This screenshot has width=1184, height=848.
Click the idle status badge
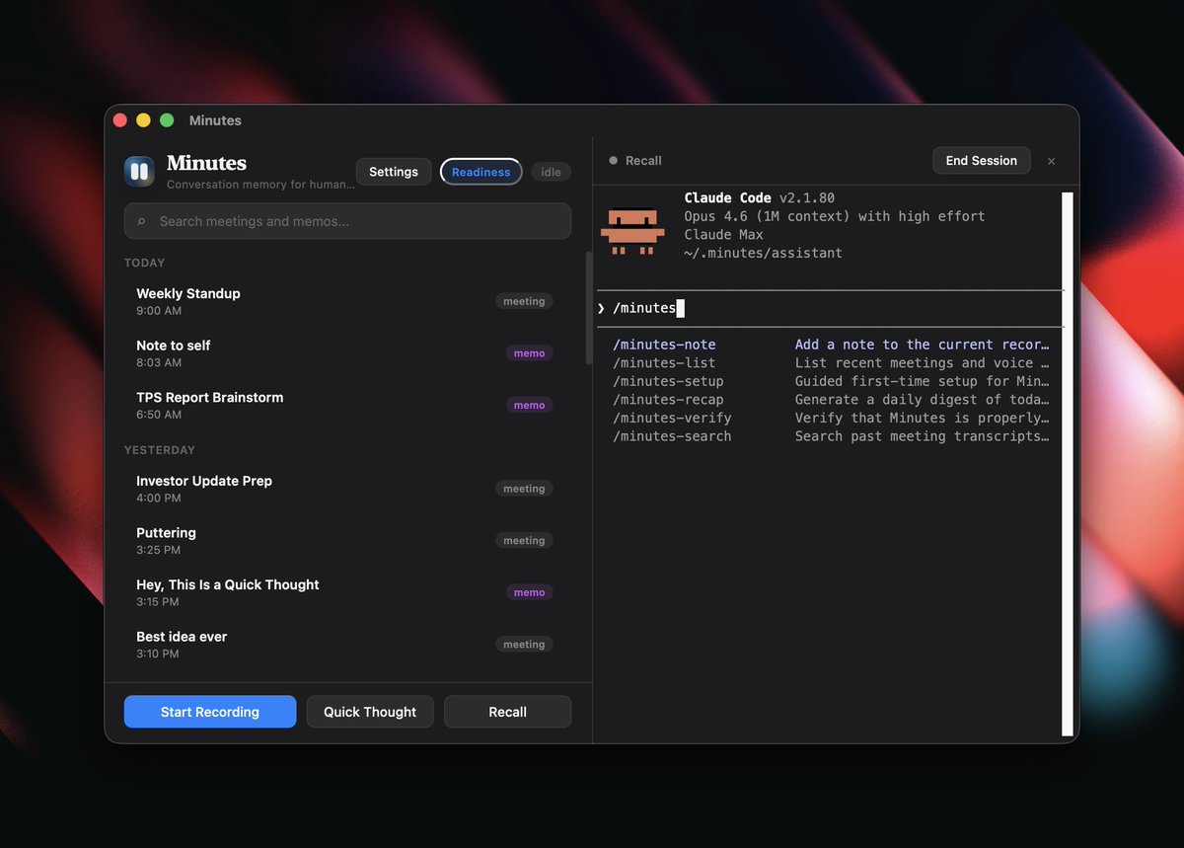tap(551, 172)
